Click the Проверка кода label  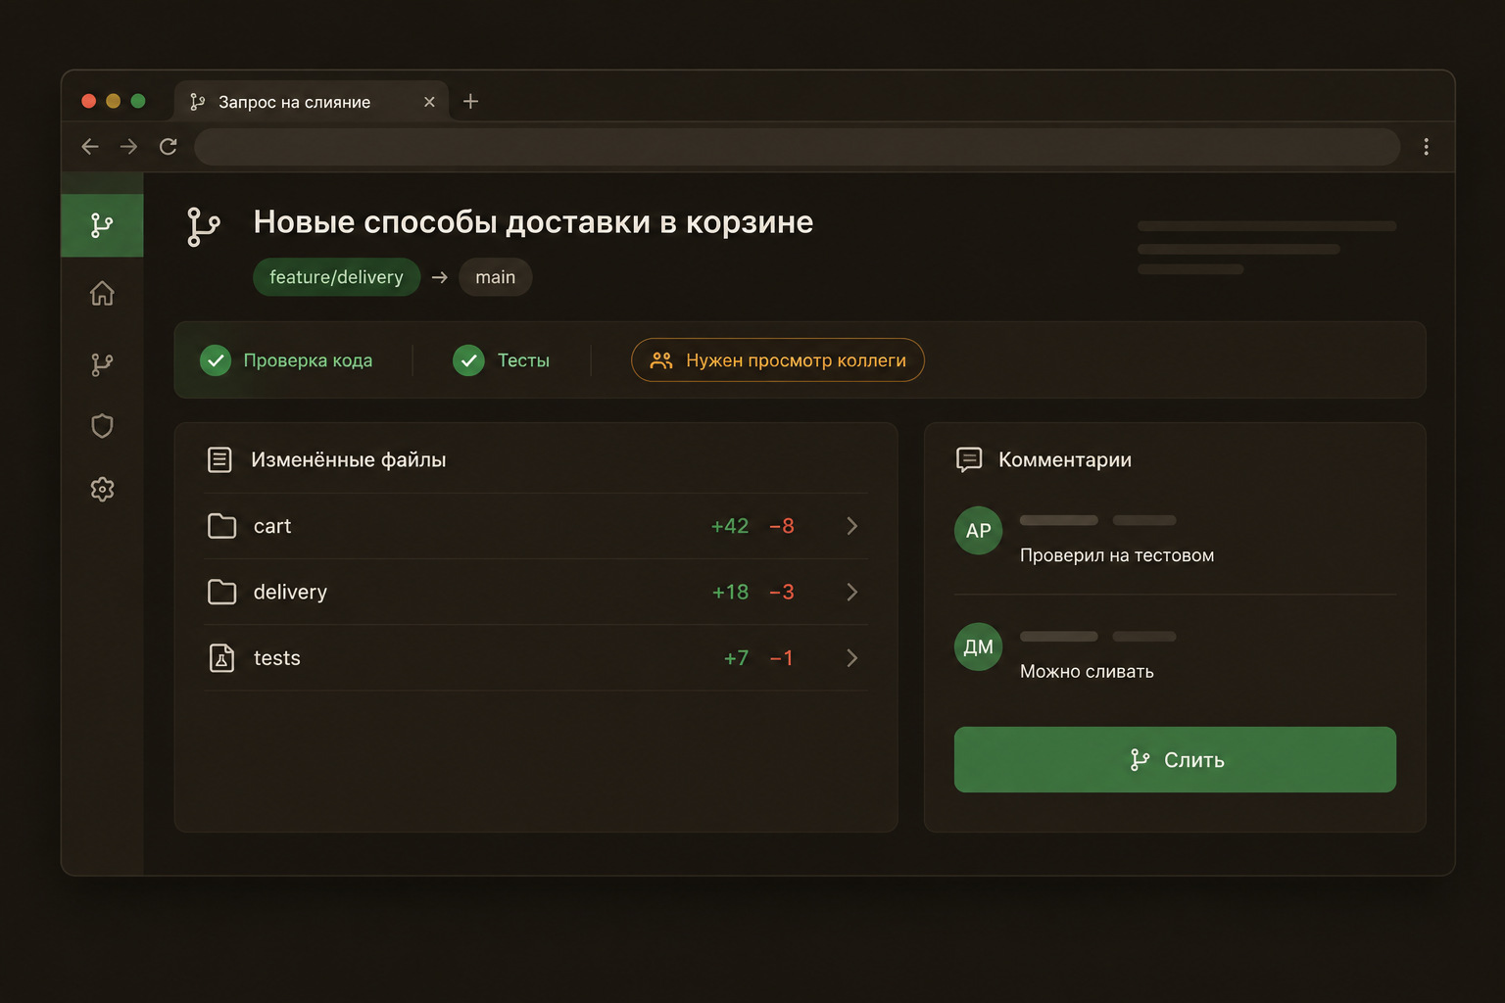(x=308, y=360)
